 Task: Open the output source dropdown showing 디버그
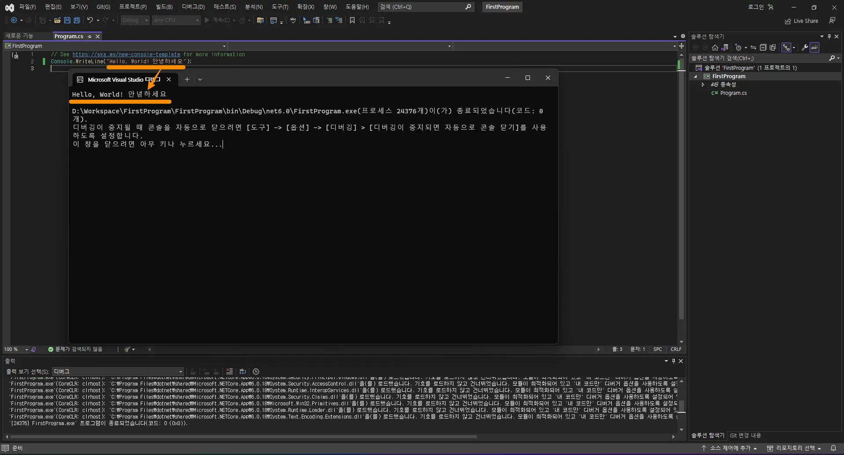[x=117, y=372]
